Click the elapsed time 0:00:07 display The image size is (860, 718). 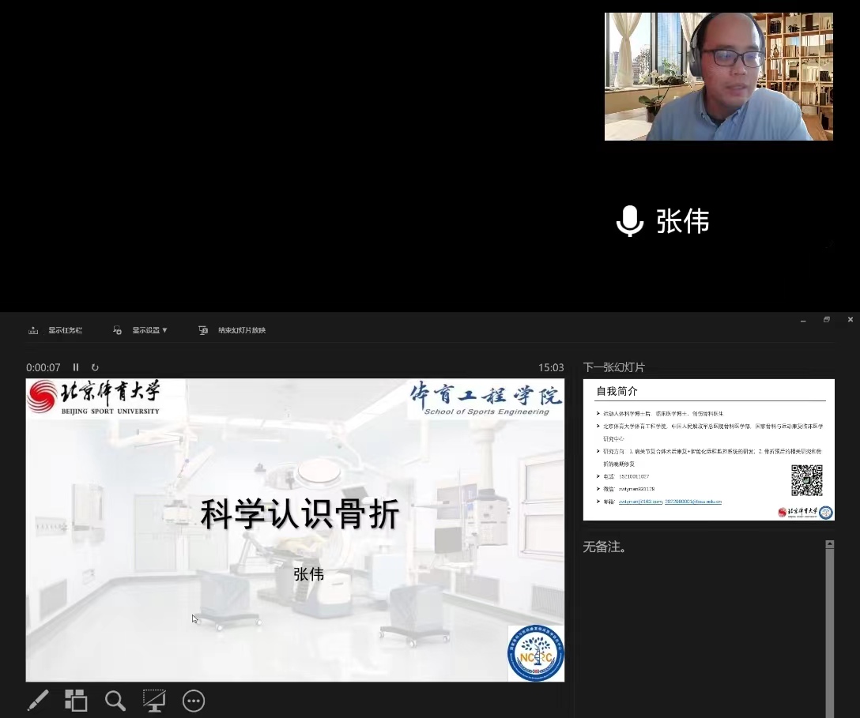coord(43,367)
